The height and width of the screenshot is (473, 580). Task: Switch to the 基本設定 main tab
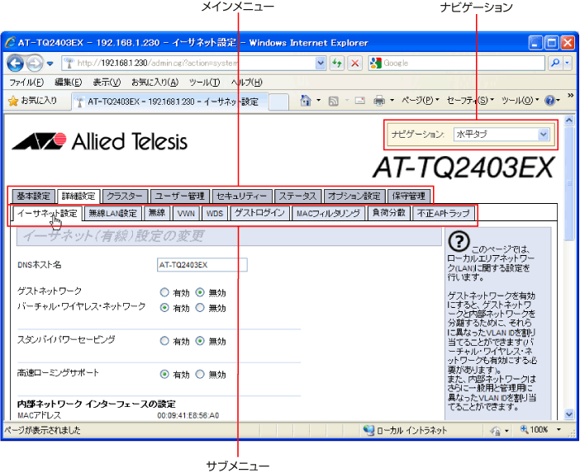[x=33, y=196]
